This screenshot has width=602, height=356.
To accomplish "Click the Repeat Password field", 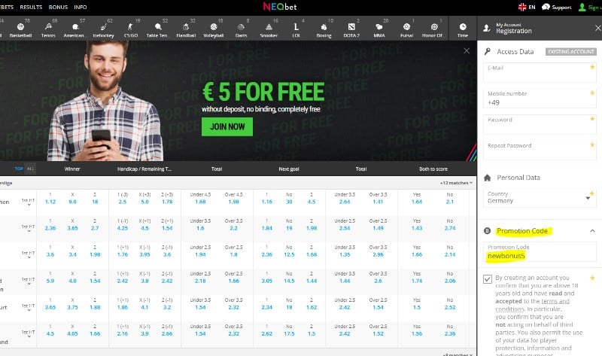I will pyautogui.click(x=540, y=151).
